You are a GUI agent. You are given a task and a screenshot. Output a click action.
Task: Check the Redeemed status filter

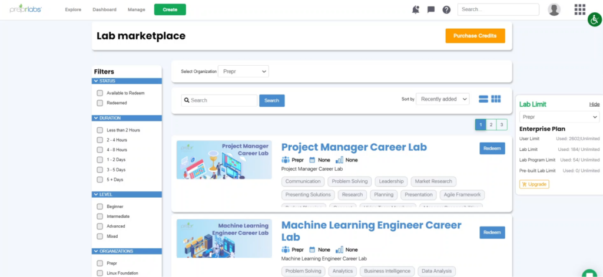click(x=100, y=103)
